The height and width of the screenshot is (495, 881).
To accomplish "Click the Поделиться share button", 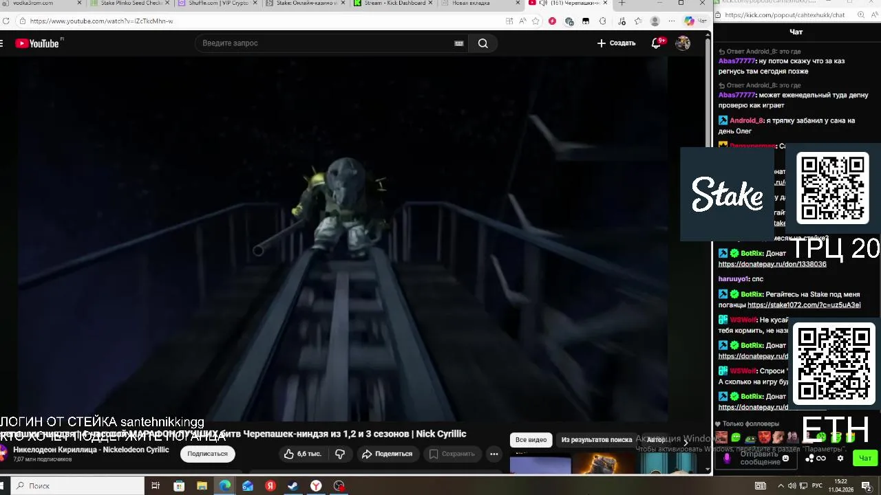I will [x=387, y=454].
